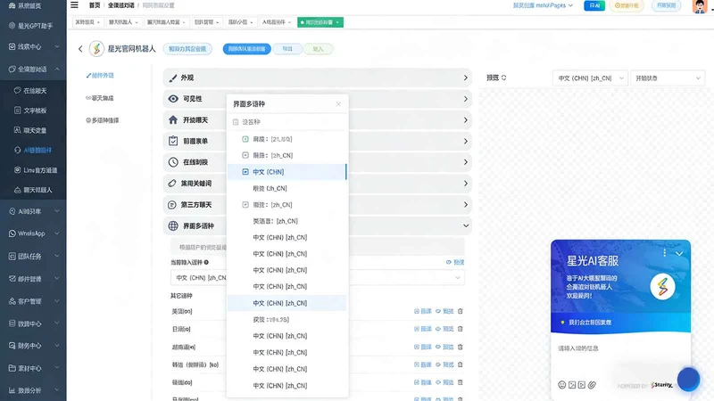Click the lightning logo circle in chat widget
The height and width of the screenshot is (401, 714).
tap(662, 287)
